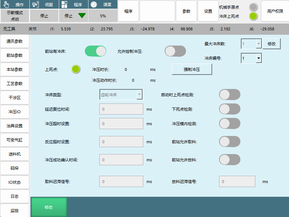Click the hand icon beside 操作

tap(6, 5)
